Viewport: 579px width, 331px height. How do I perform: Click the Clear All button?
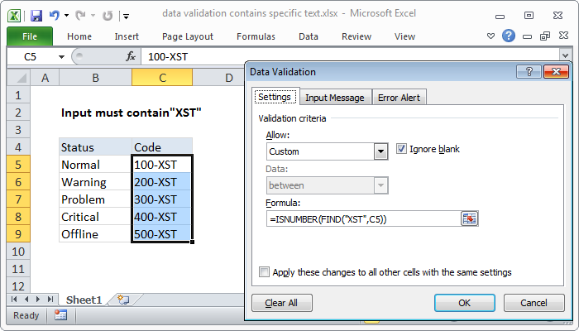tap(282, 303)
